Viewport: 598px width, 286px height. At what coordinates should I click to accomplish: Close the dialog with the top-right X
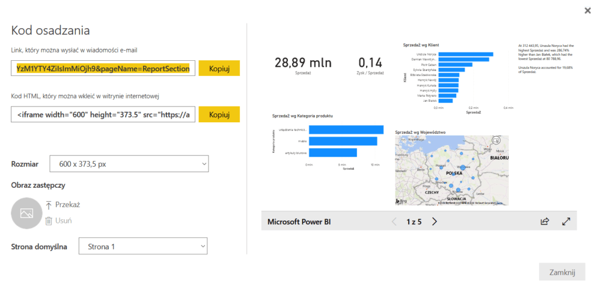point(587,10)
